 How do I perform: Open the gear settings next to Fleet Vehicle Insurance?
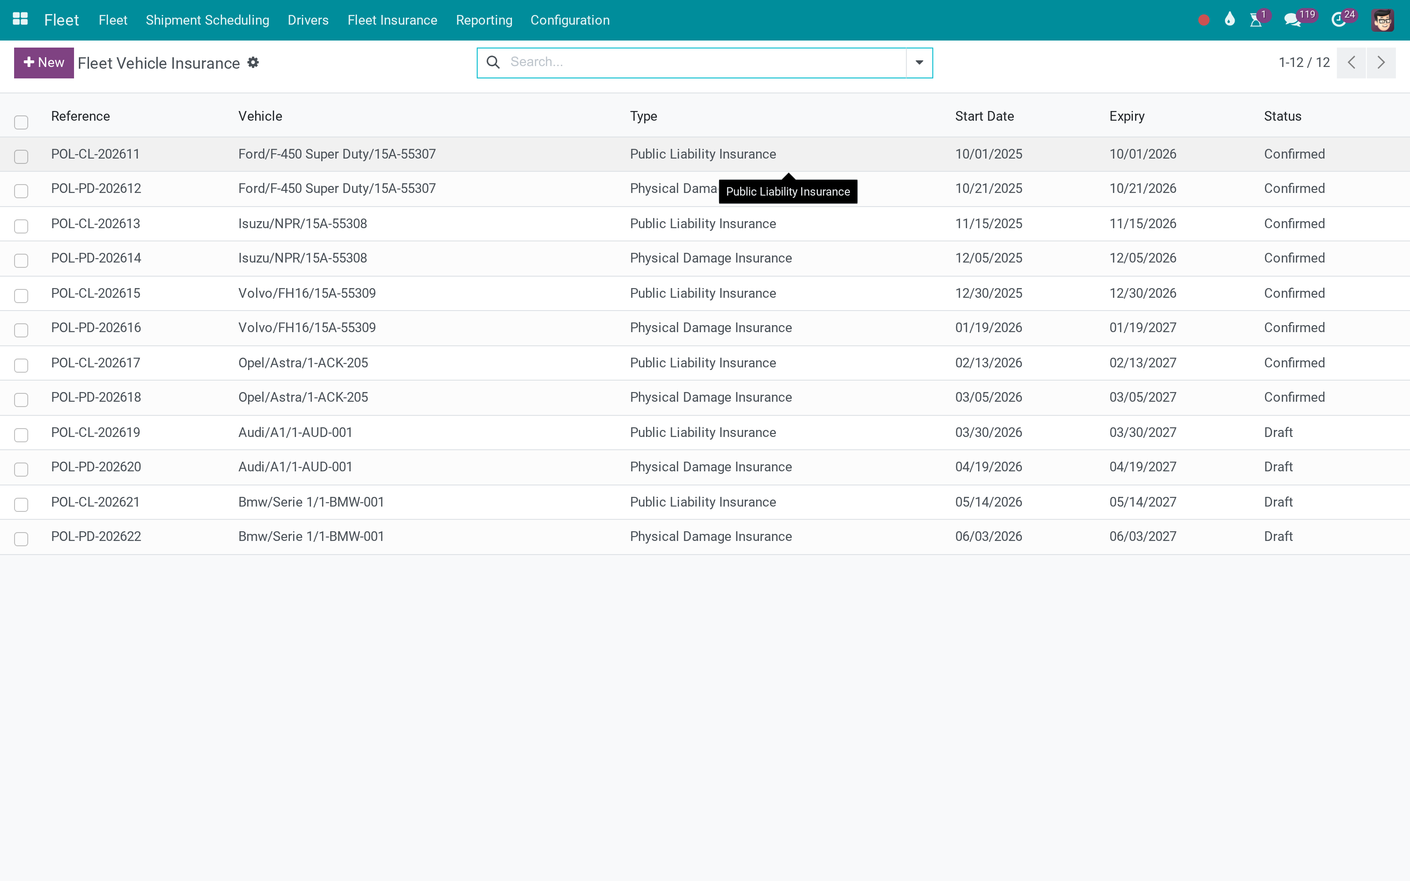click(x=253, y=63)
